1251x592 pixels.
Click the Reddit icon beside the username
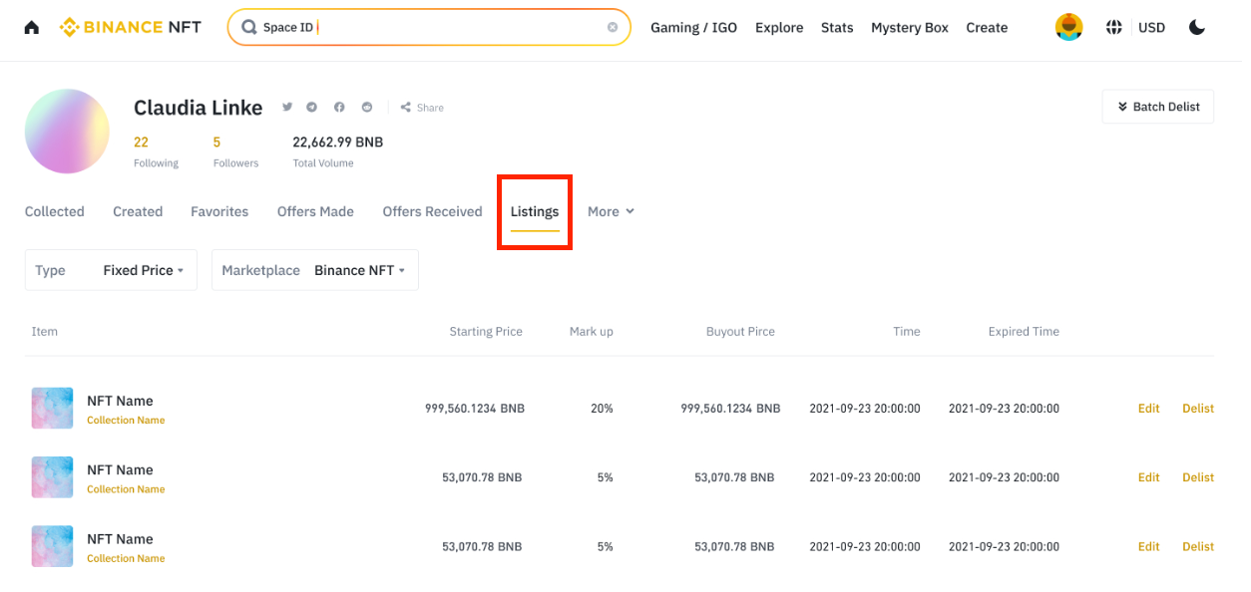367,108
